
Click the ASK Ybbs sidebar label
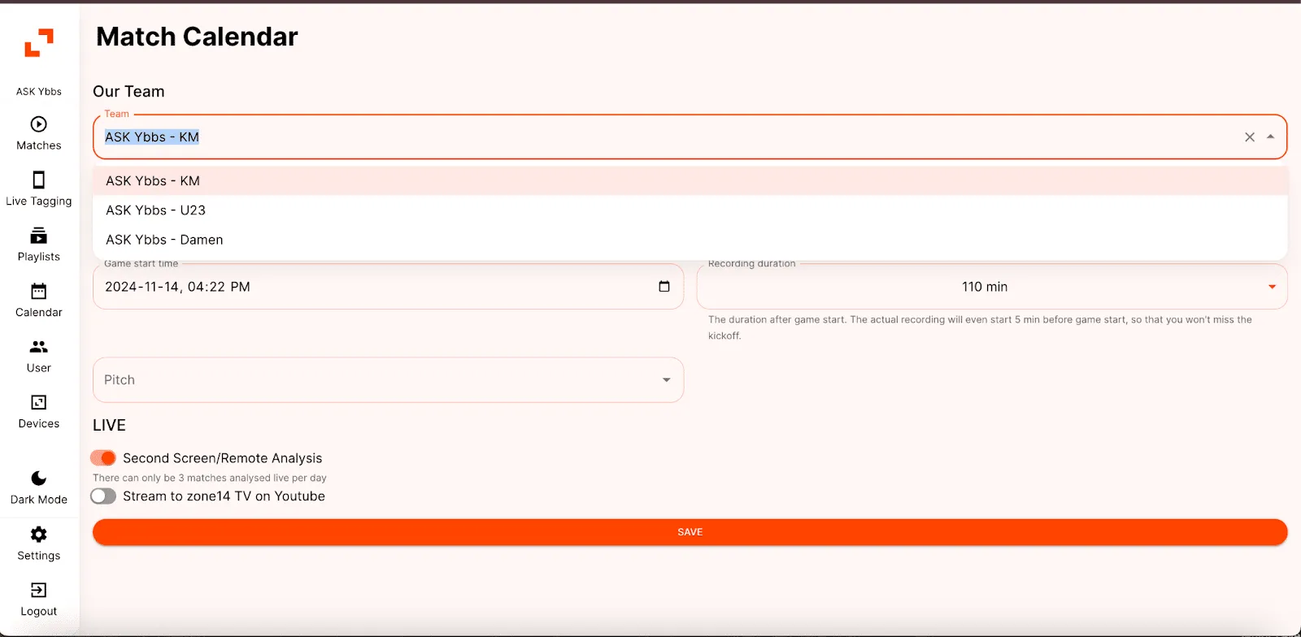[39, 92]
